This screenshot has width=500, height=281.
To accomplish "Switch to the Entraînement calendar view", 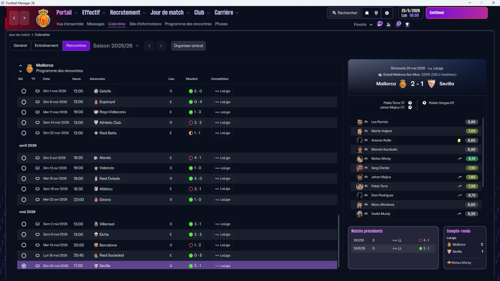I will point(46,46).
